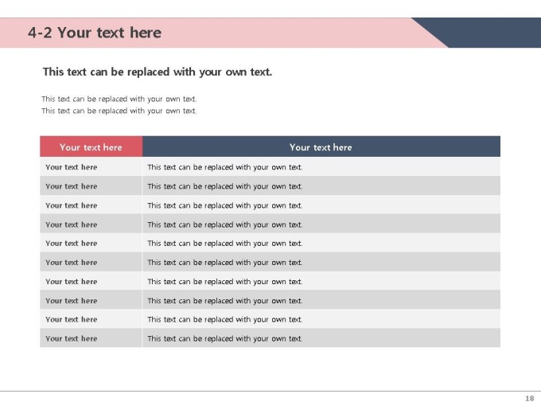The width and height of the screenshot is (541, 406).
Task: Select the red "Your text here" table header
Action: 91,147
